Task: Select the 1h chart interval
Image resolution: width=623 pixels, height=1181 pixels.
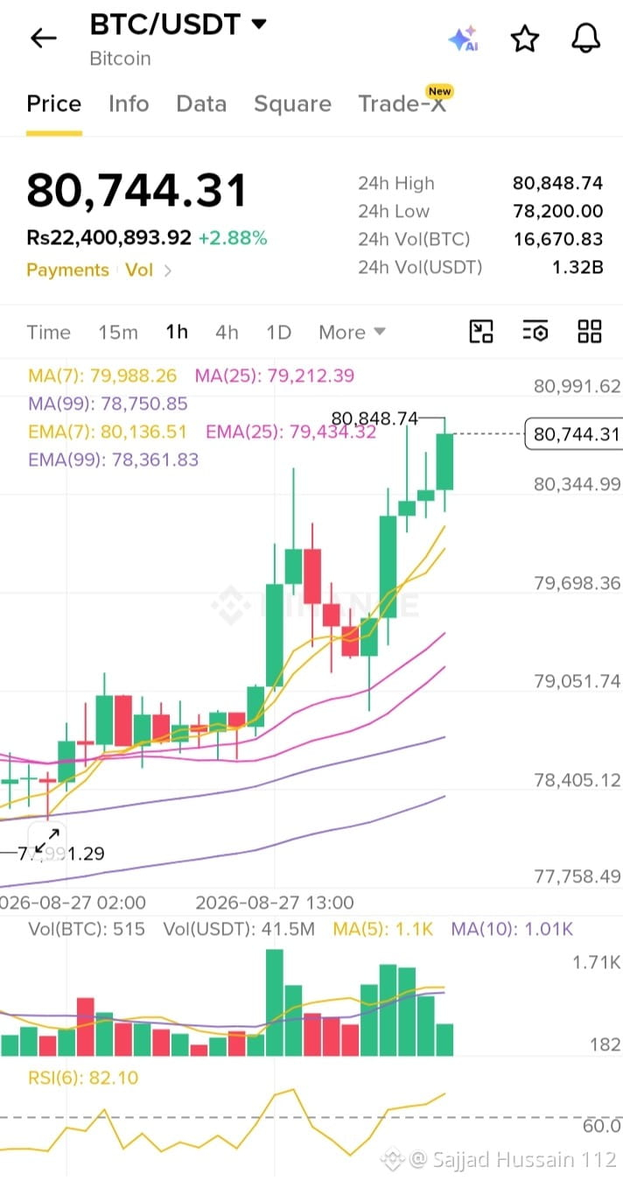Action: (177, 333)
